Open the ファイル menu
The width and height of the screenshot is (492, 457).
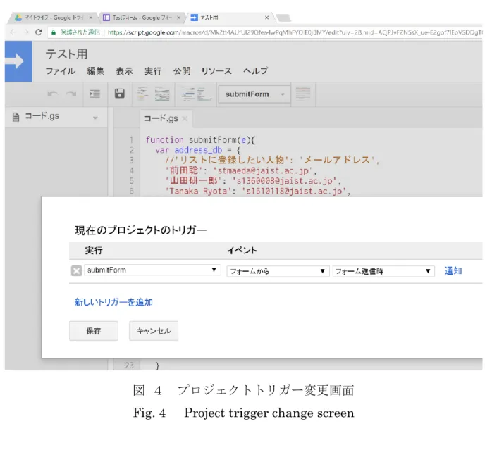60,71
